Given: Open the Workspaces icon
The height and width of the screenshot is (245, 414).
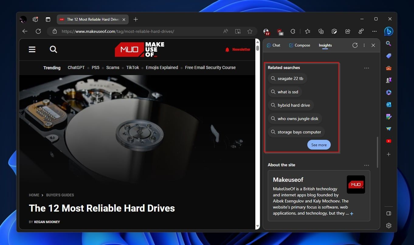Looking at the screenshot, I should 36,19.
